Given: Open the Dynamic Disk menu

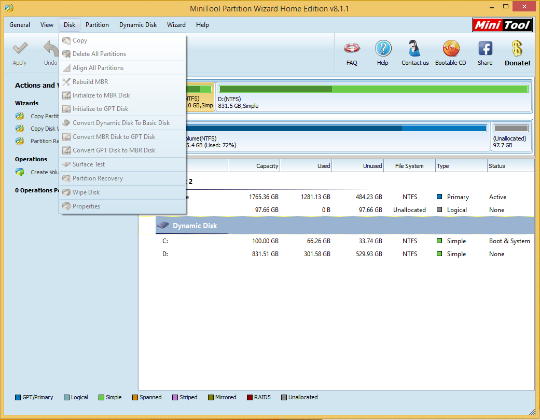Looking at the screenshot, I should click(138, 25).
